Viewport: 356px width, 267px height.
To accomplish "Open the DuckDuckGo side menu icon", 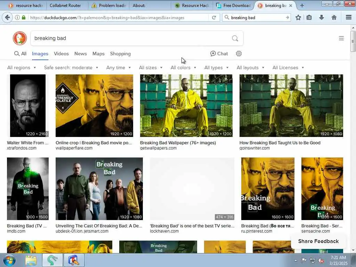I will click(341, 38).
